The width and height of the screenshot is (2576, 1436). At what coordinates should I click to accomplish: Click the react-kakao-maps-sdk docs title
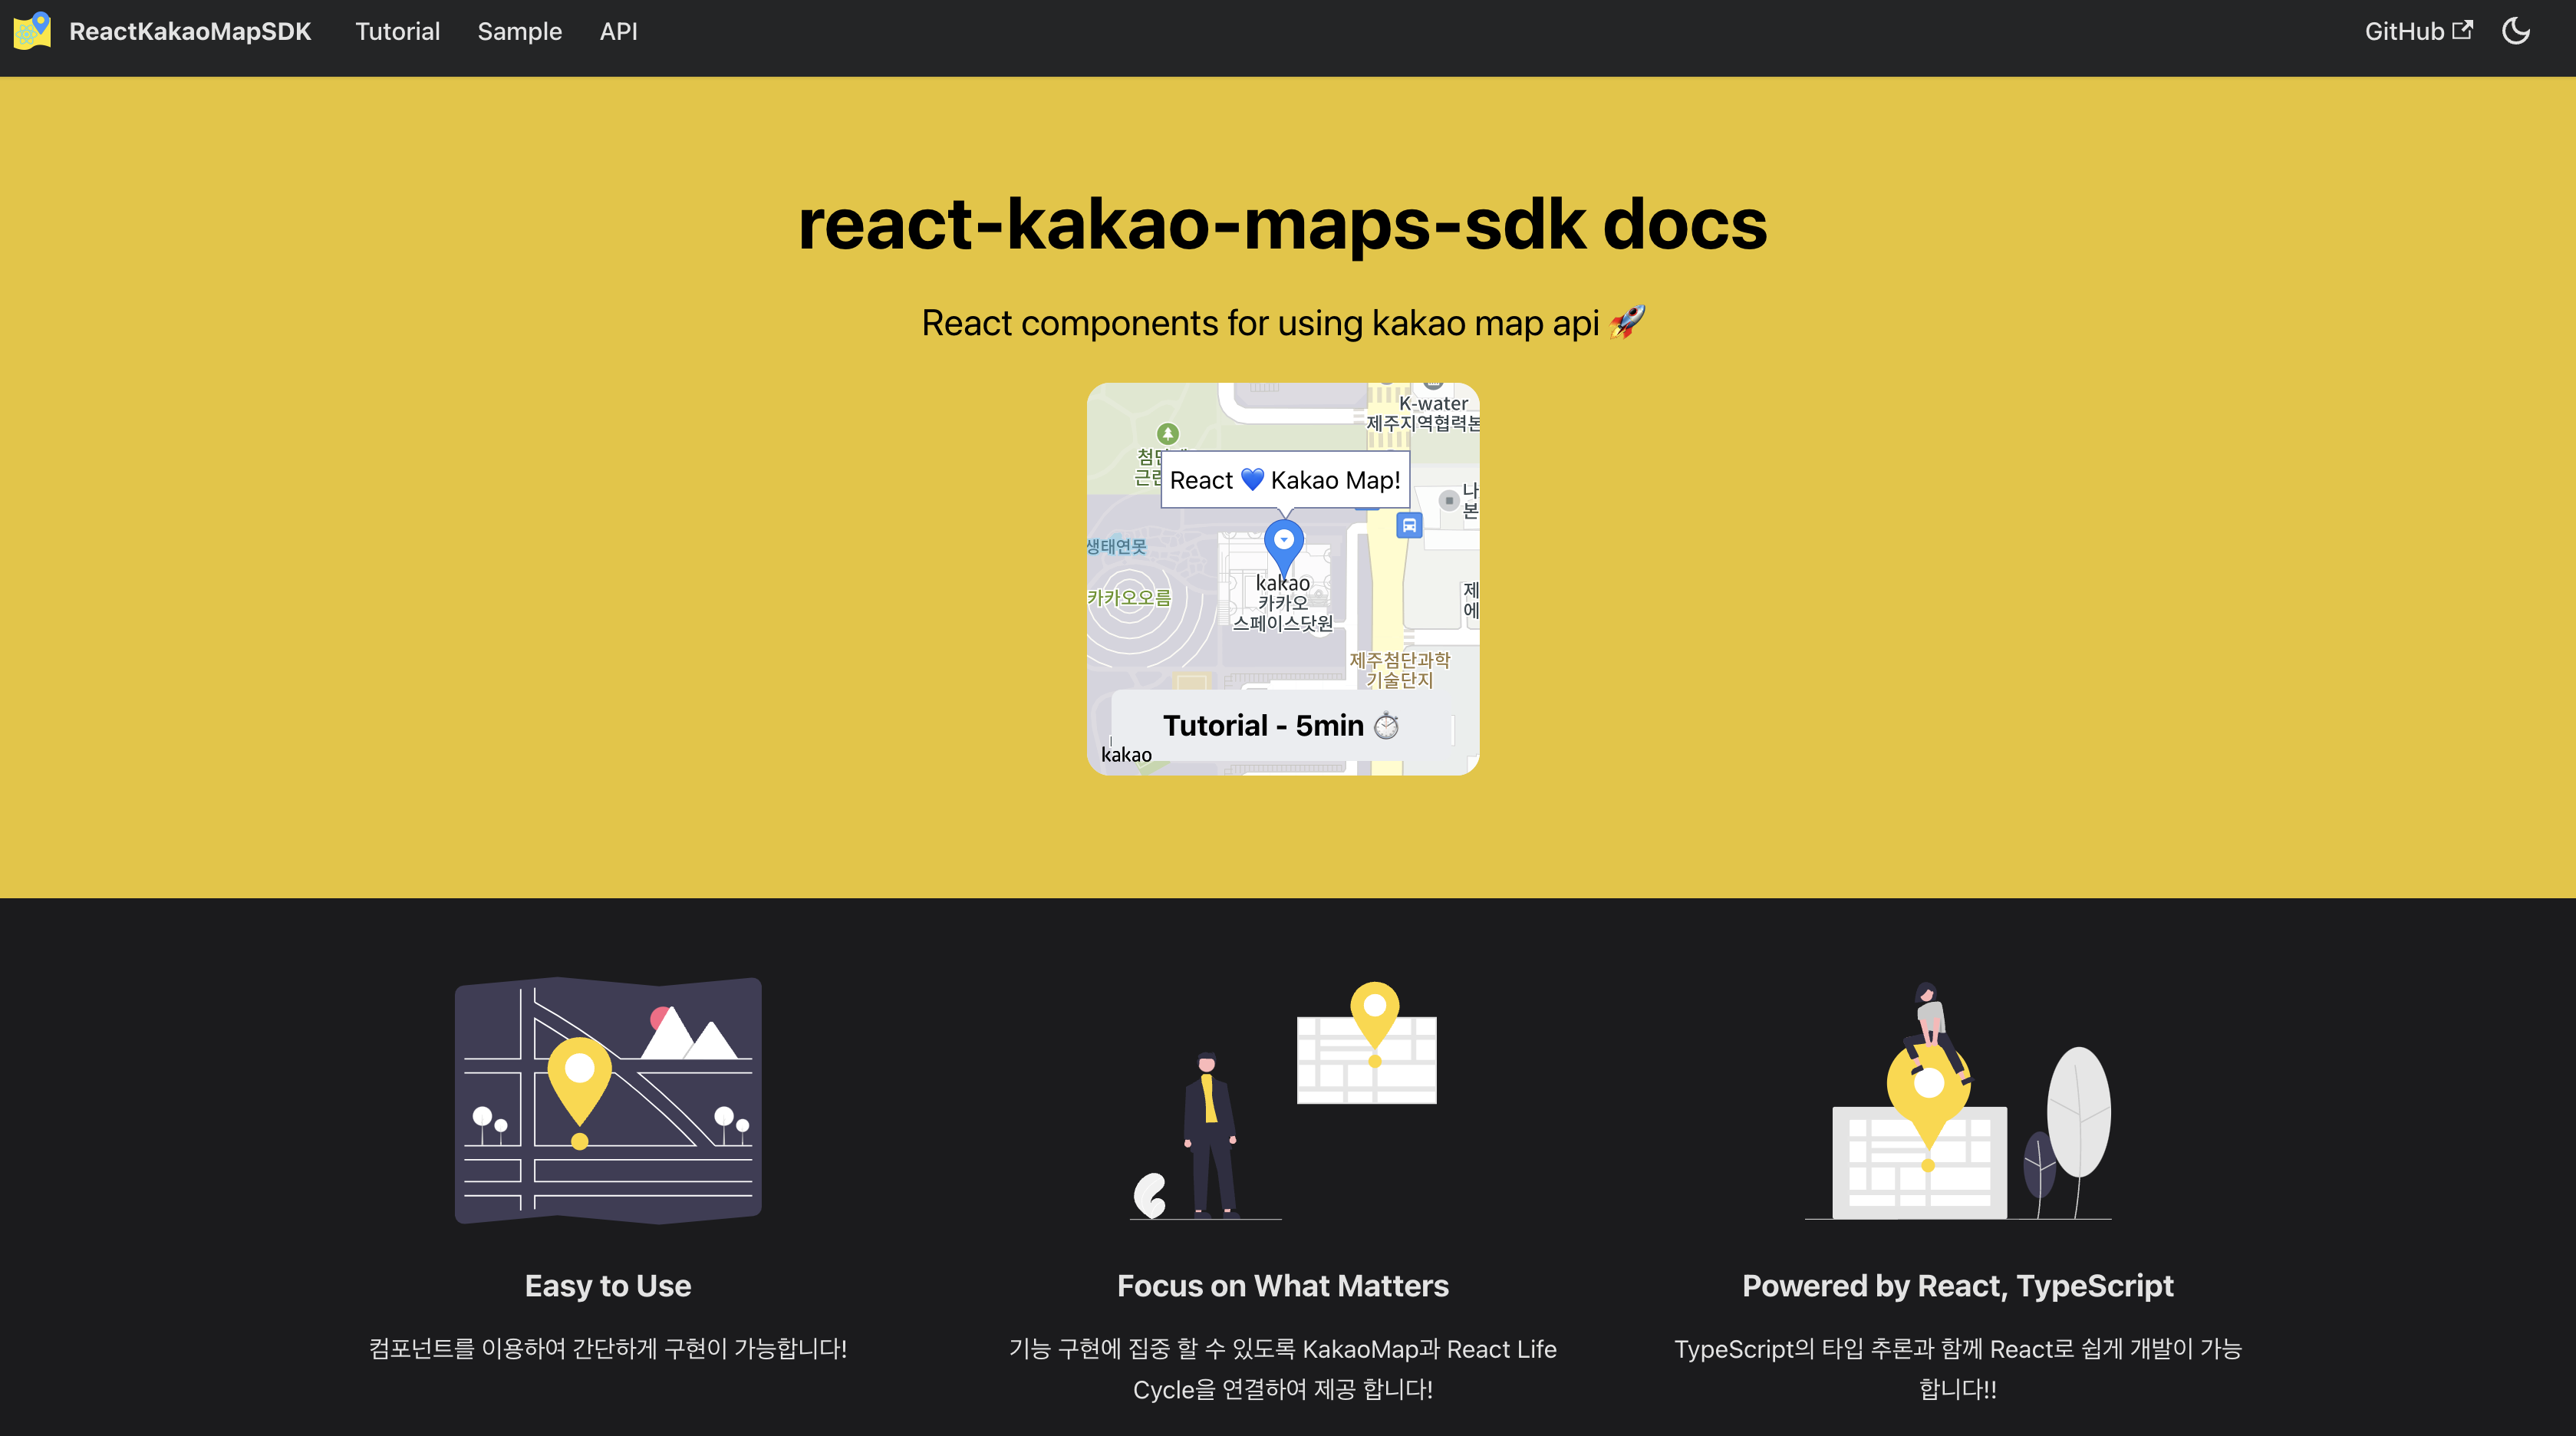click(x=1282, y=224)
